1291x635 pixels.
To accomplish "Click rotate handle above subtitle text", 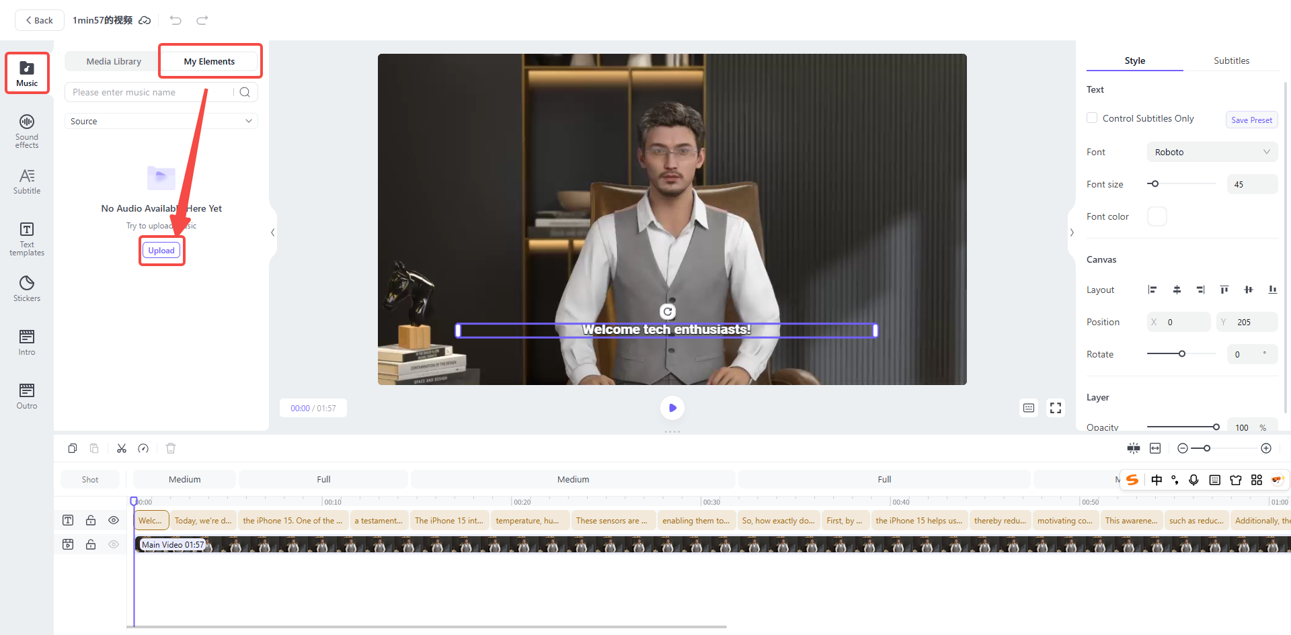I will pos(668,312).
